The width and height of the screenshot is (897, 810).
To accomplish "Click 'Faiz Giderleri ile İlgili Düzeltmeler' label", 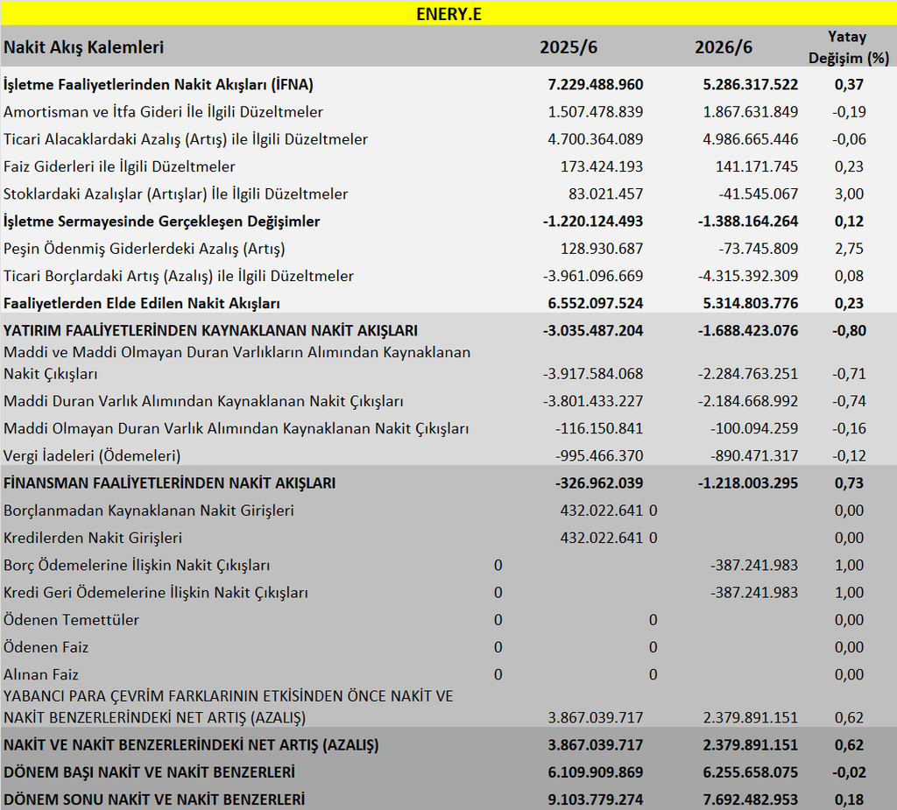I will point(119,167).
